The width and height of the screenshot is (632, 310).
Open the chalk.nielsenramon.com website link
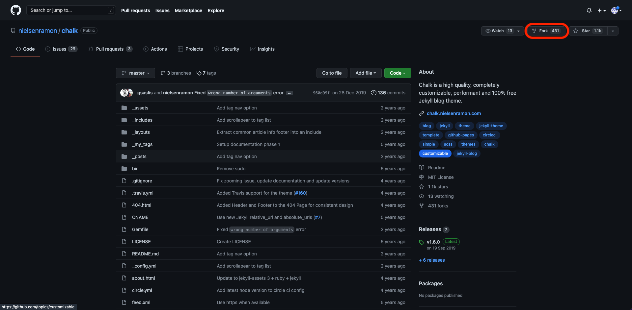(x=454, y=113)
